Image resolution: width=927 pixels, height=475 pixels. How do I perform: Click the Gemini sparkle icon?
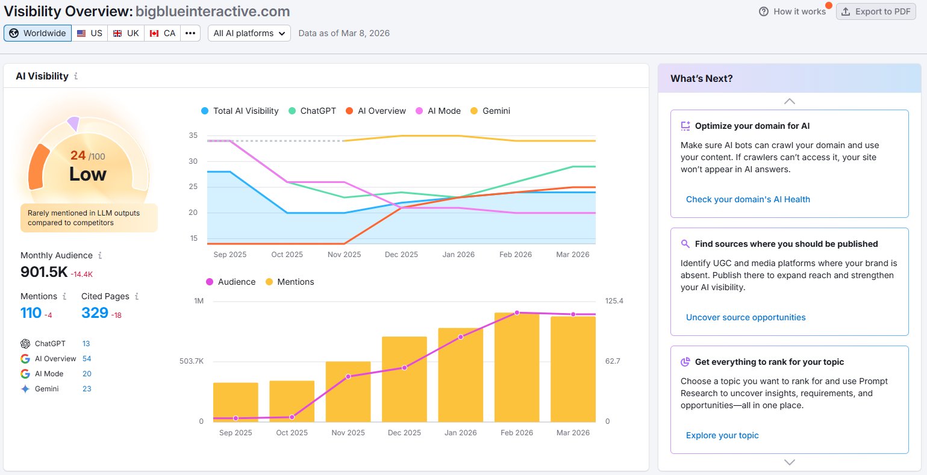point(25,389)
